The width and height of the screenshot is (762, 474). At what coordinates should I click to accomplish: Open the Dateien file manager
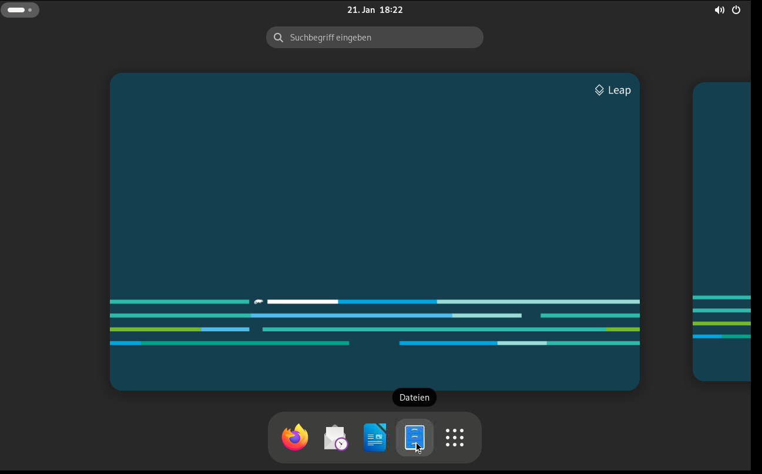click(415, 438)
